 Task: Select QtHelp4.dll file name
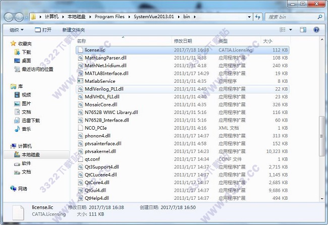coord(97,198)
